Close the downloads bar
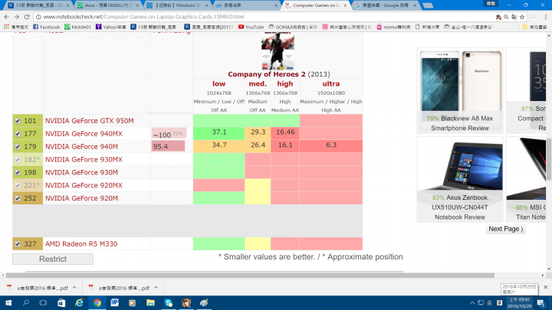Screen dimensions: 552x310 pos(545,287)
